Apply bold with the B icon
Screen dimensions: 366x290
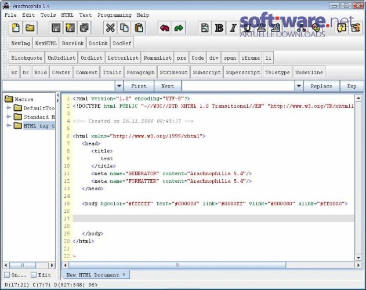219,28
